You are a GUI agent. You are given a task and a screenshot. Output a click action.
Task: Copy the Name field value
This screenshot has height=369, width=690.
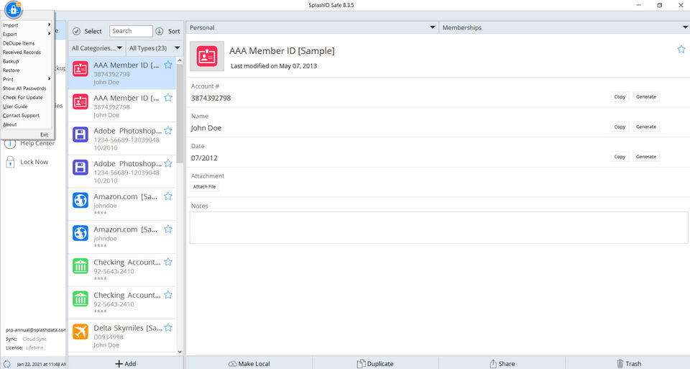tap(620, 127)
